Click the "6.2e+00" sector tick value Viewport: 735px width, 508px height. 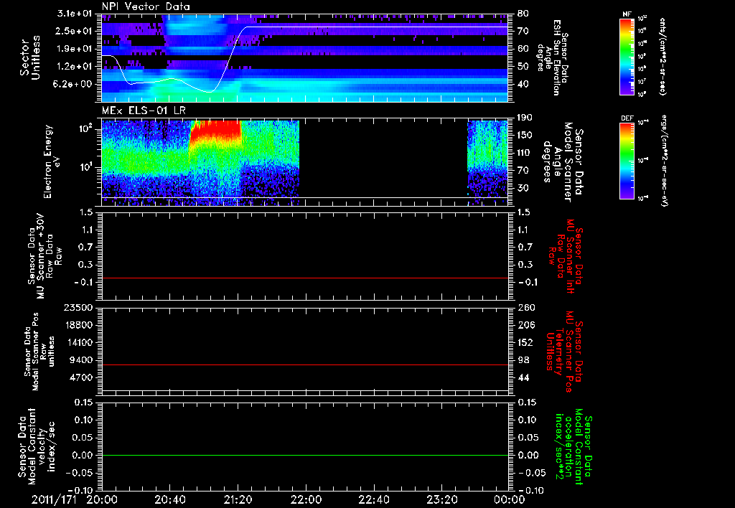coord(74,84)
